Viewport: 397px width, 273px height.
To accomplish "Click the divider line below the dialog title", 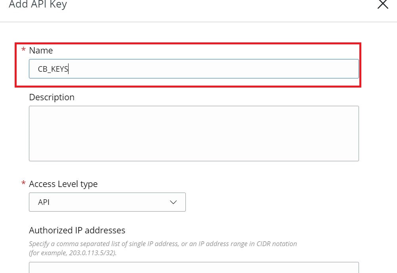I will [x=198, y=22].
